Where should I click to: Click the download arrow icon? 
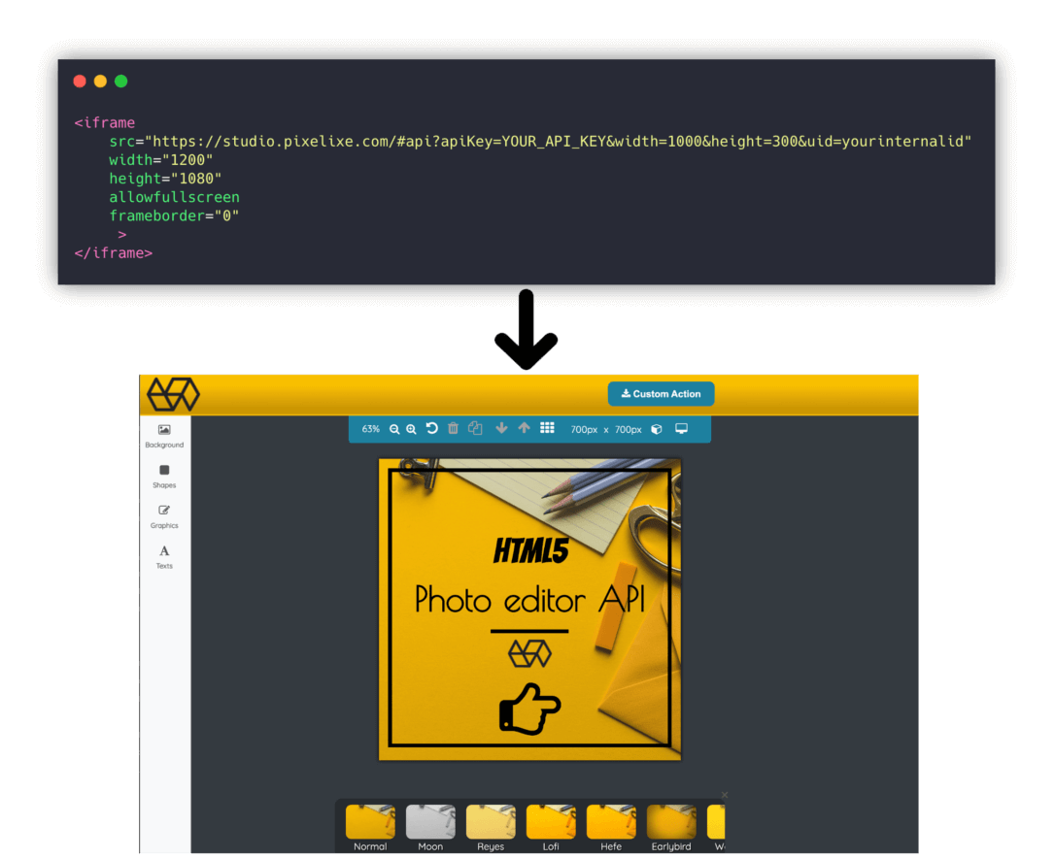(x=501, y=428)
